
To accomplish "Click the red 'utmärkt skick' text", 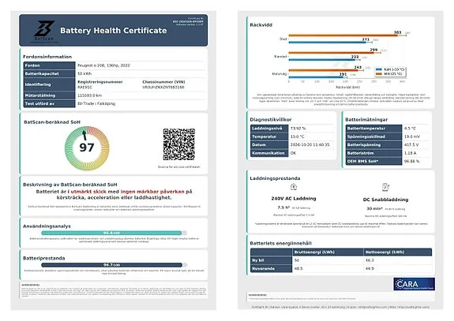I will click(88, 192).
